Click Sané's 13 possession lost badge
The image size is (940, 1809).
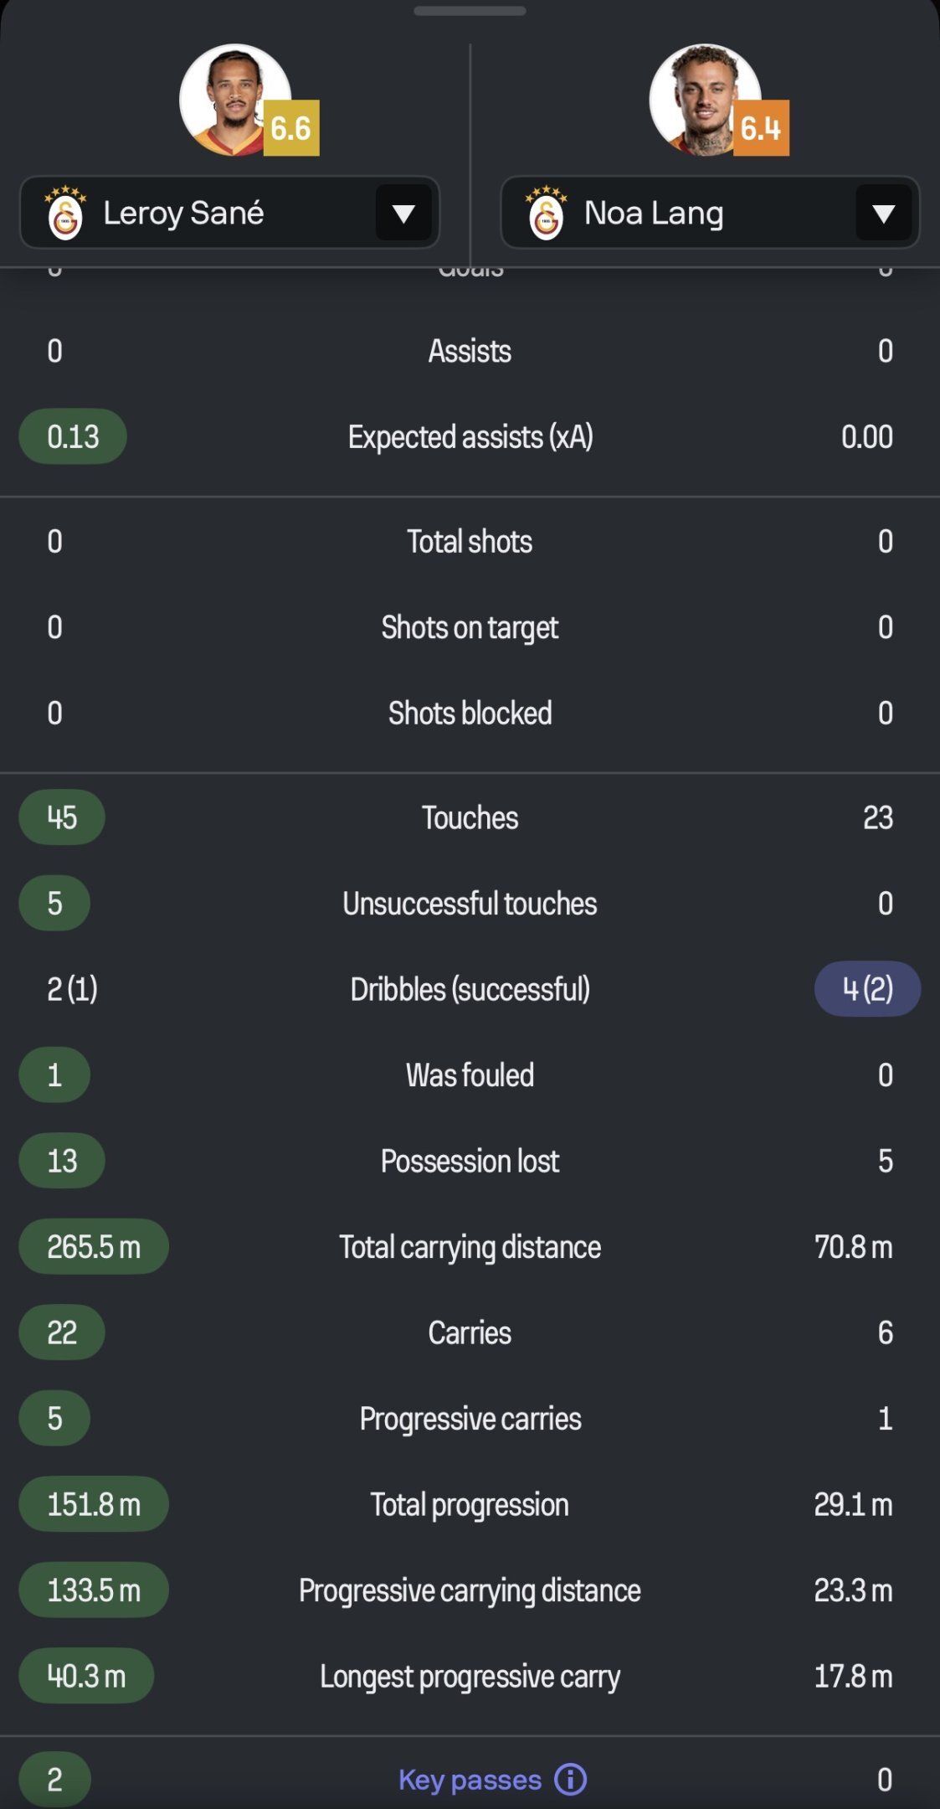(62, 1161)
